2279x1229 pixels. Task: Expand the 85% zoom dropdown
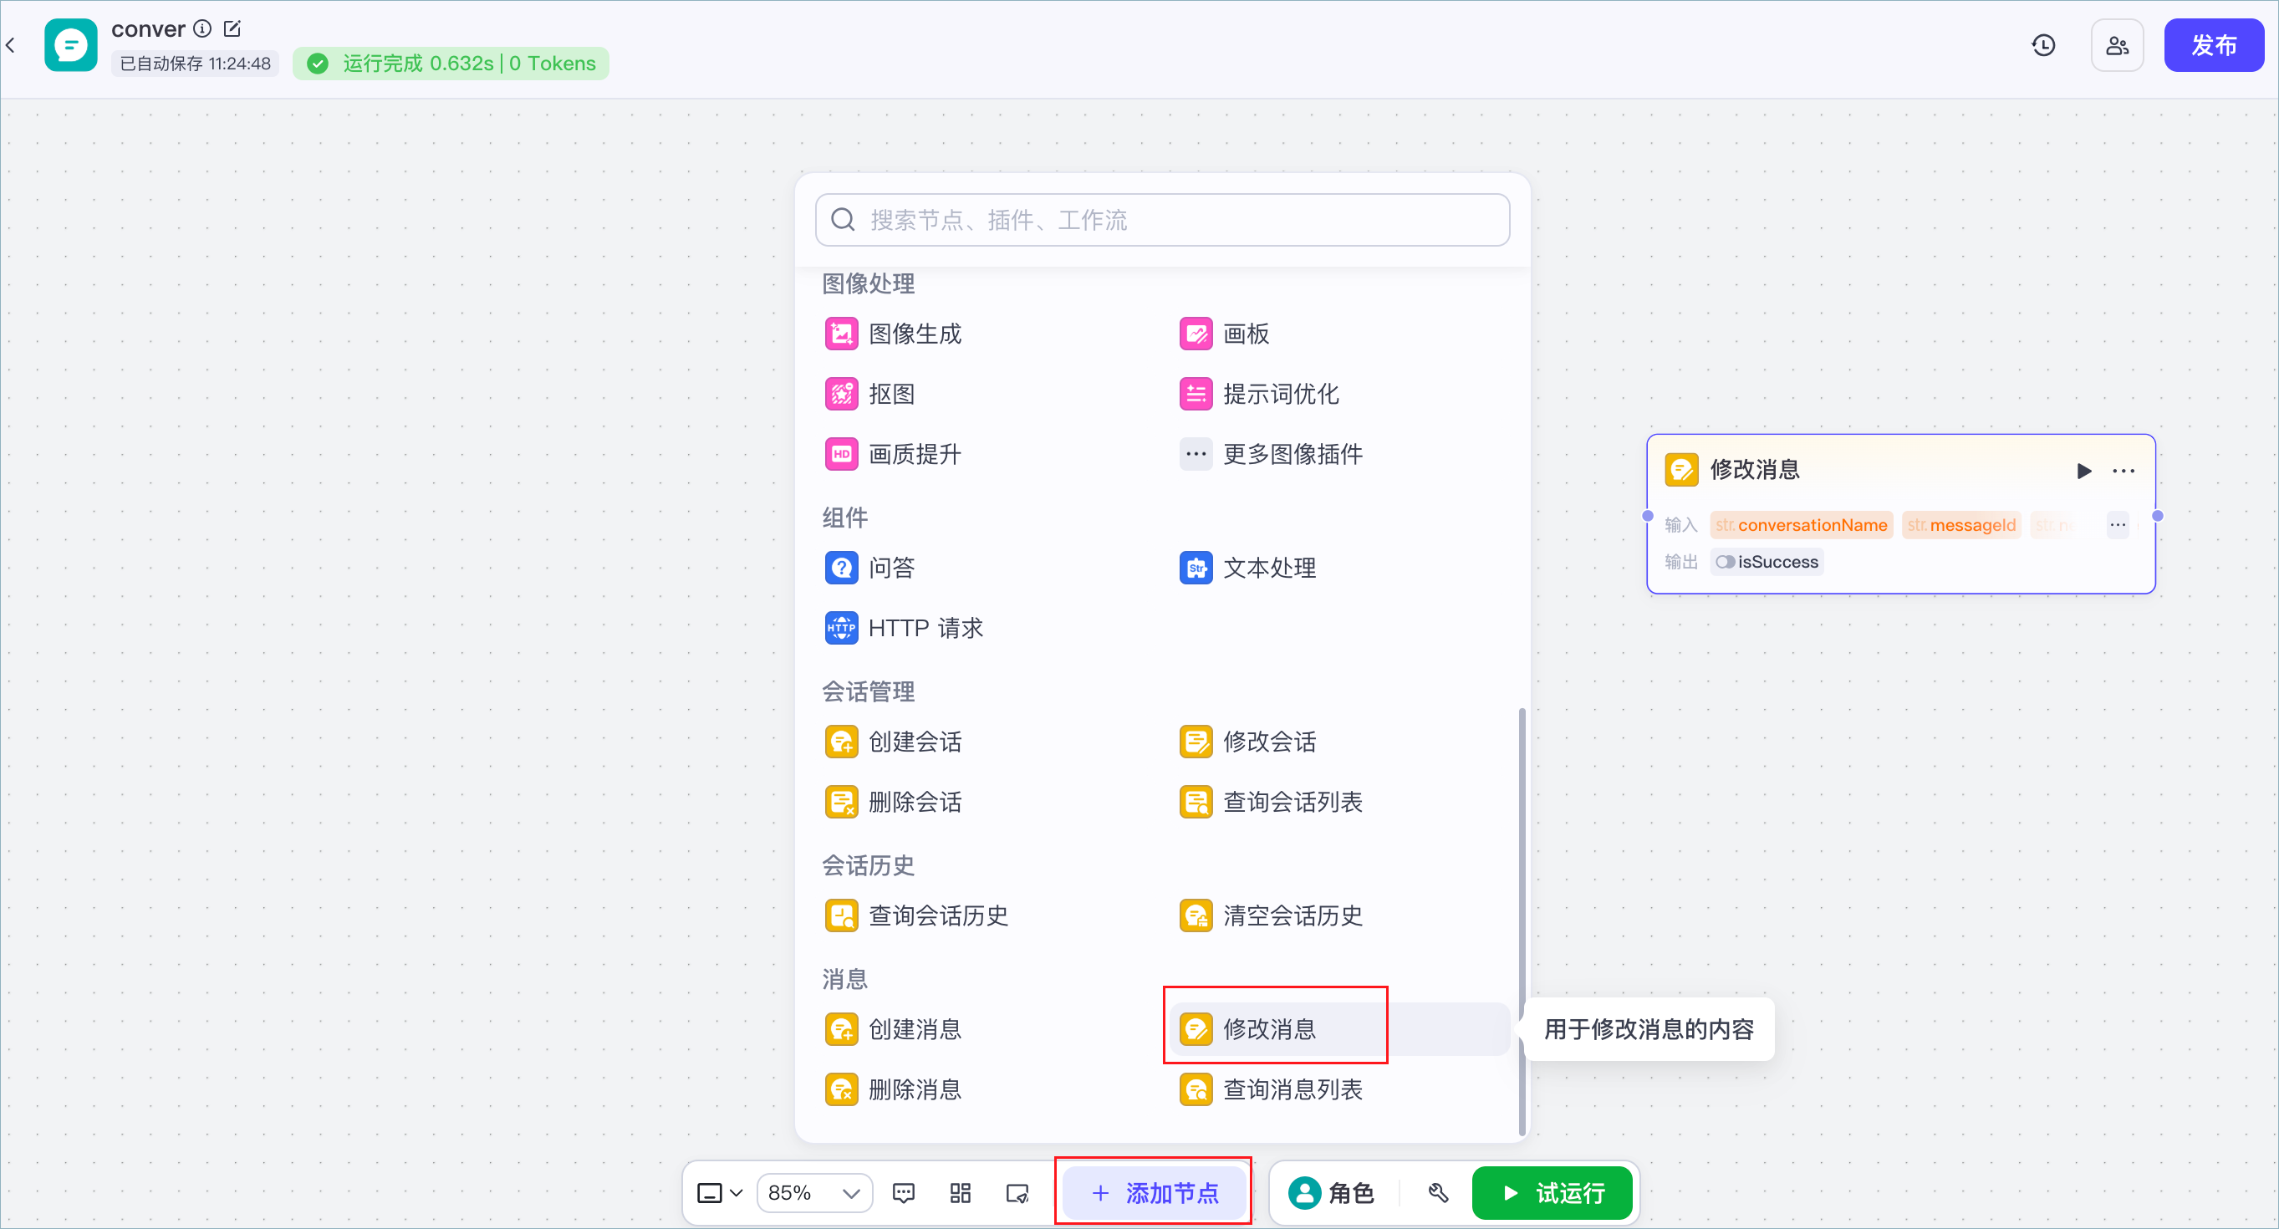tap(814, 1193)
